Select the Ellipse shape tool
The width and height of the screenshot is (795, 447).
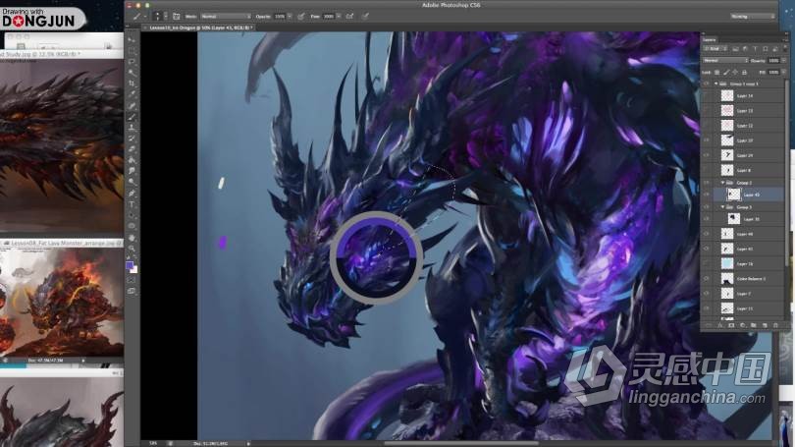[132, 226]
